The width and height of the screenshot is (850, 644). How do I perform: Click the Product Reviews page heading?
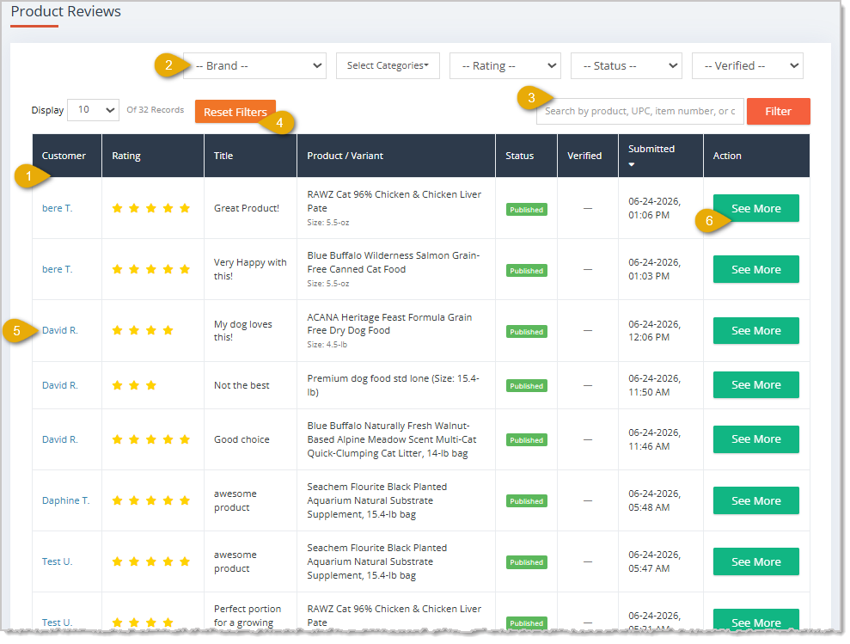point(65,11)
